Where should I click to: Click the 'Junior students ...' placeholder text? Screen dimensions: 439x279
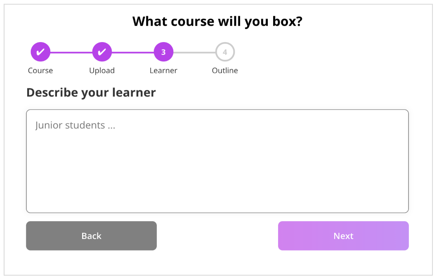(76, 125)
